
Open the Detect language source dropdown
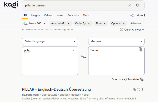point(50,41)
